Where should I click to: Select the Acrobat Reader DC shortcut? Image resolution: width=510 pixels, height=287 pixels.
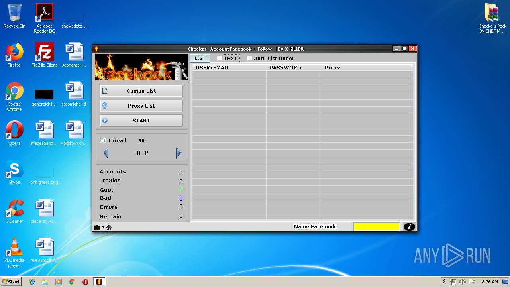point(44,18)
